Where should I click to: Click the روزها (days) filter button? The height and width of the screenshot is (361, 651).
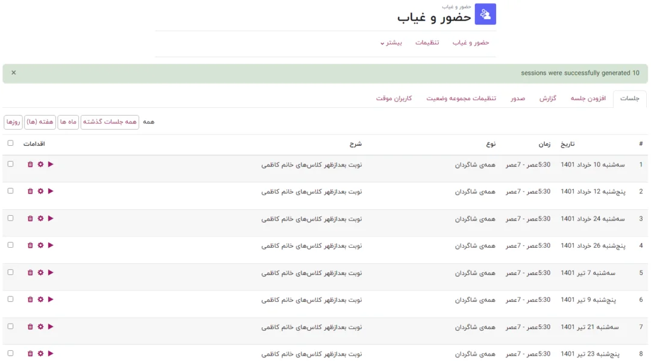point(13,122)
